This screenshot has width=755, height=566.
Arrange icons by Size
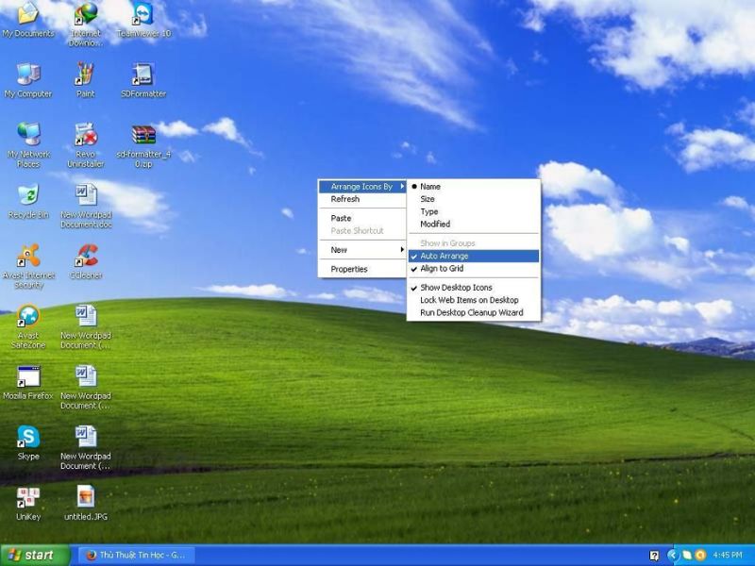(474, 199)
